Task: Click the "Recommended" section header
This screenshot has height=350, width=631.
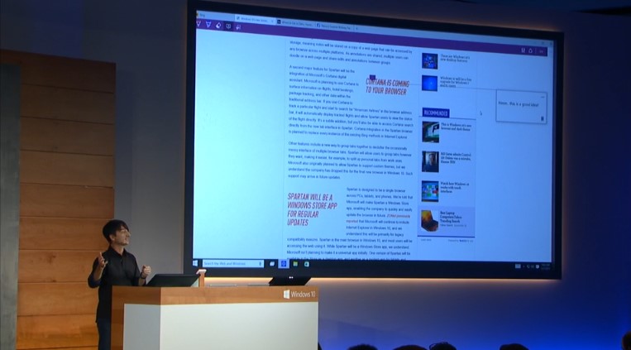Action: click(436, 113)
